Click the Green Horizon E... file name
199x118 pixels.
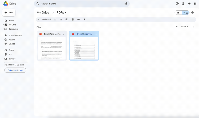[84, 34]
